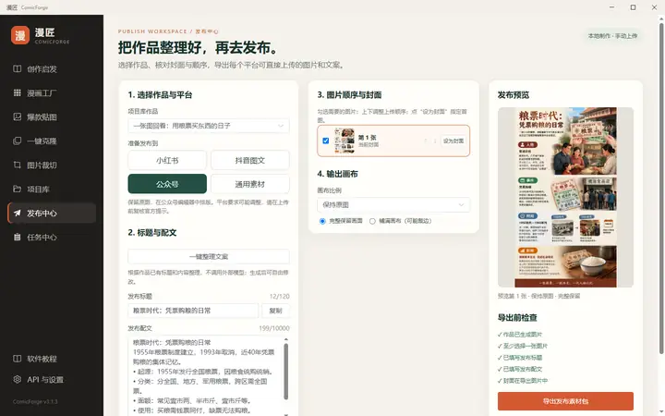Open 软件教程 link
This screenshot has width=665, height=416.
[52, 359]
